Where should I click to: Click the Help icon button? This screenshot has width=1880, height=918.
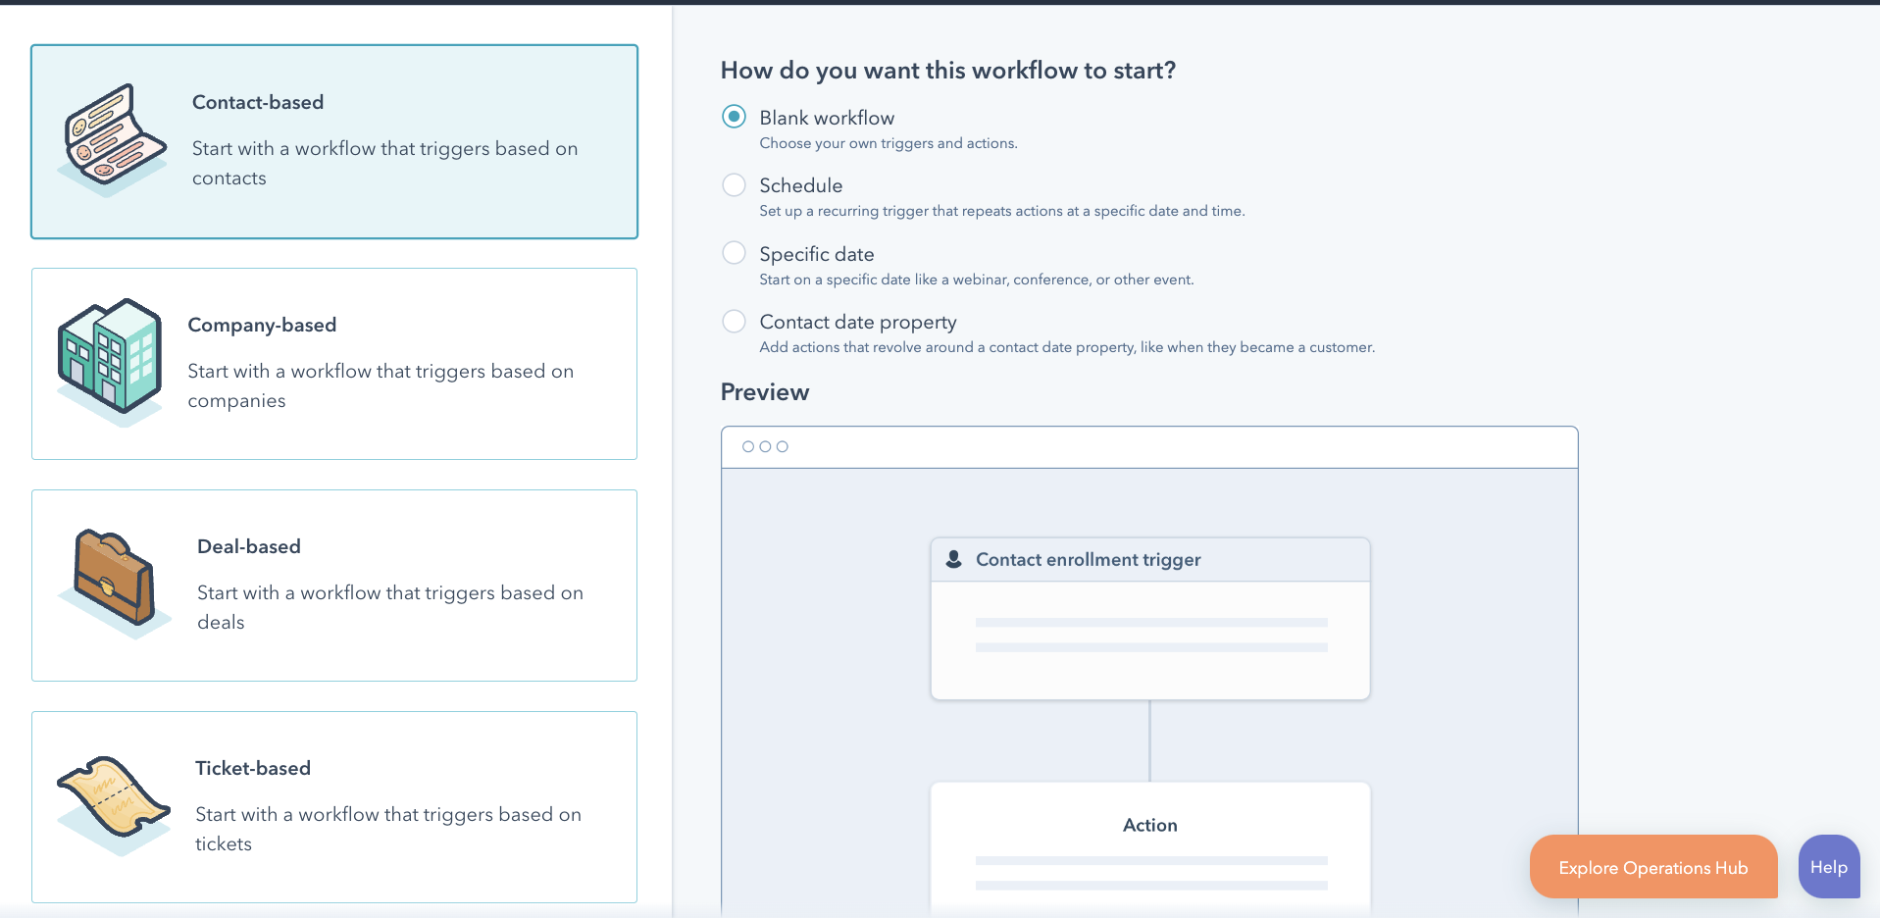[x=1828, y=866]
